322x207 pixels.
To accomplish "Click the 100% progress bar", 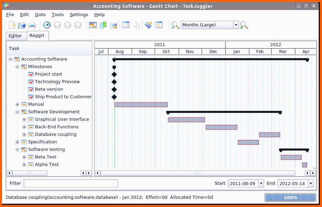I will 290,197.
